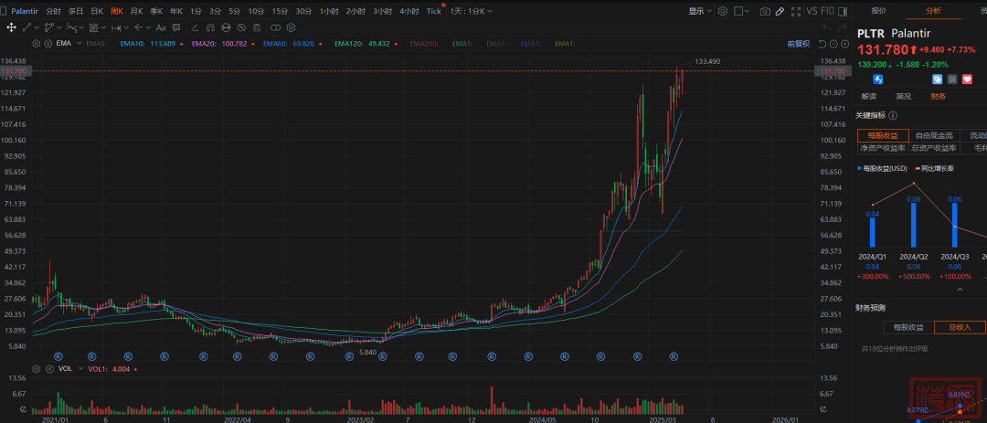Select the 总资产收益率 metric button
The width and height of the screenshot is (987, 423).
(x=934, y=148)
